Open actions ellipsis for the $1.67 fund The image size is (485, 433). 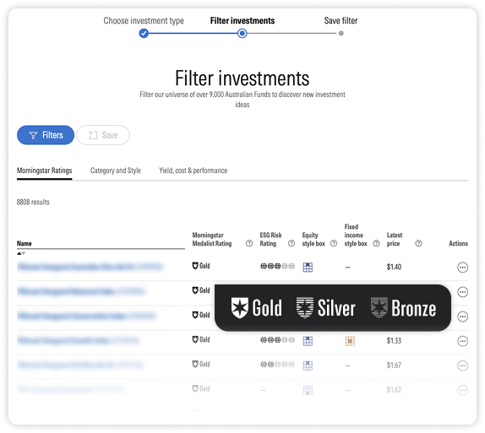click(462, 365)
